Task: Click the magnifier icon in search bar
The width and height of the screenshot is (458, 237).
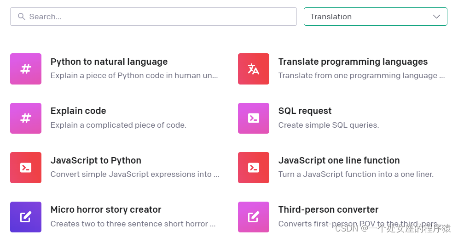Action: (21, 17)
